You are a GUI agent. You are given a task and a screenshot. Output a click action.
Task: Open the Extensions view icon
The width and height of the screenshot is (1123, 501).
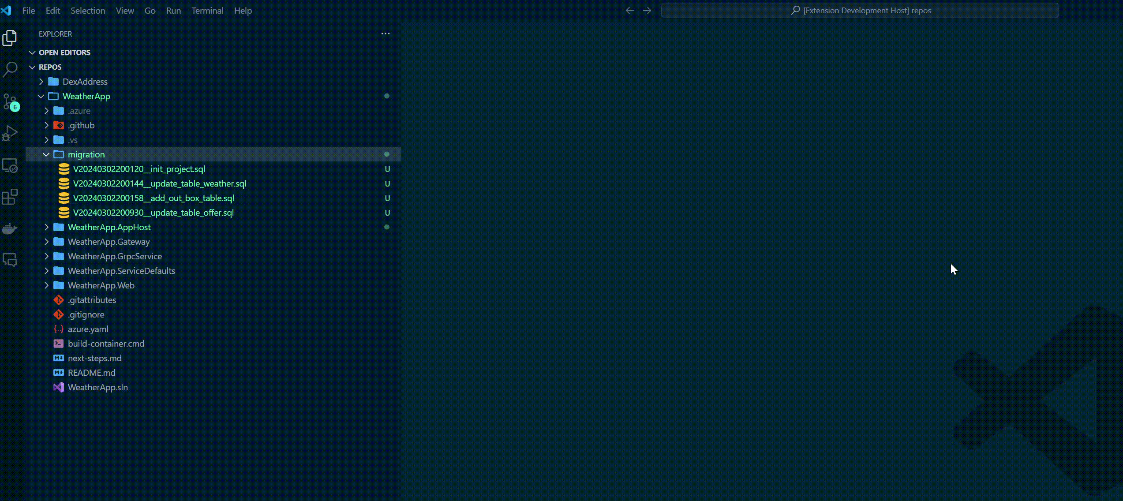click(10, 197)
